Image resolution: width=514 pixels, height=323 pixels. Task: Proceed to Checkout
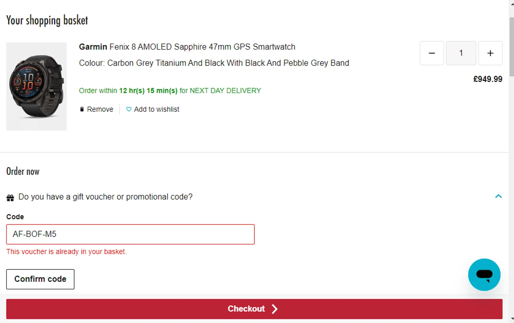246,309
